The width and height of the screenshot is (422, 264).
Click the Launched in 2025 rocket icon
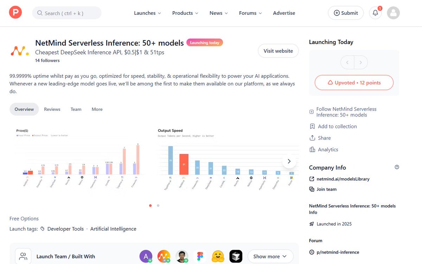pos(312,224)
